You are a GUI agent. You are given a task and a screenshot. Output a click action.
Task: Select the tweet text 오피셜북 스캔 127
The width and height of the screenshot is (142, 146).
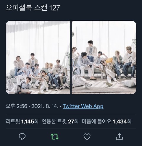pos(33,8)
